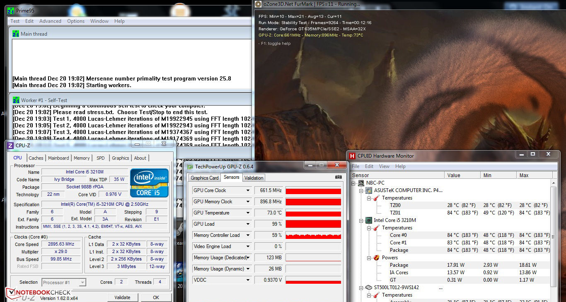Open the View menu in Hardware Monitor
The height and width of the screenshot is (302, 566).
[x=384, y=166]
